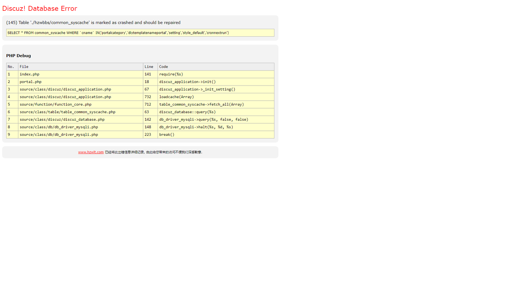Click line number 141 cell
The image size is (518, 291).
150,74
